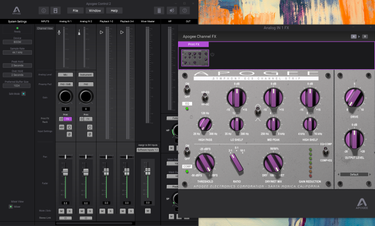The height and width of the screenshot is (226, 375).
Task: Invert phase (Ø) on Analog IN 1
Action: 69,135
